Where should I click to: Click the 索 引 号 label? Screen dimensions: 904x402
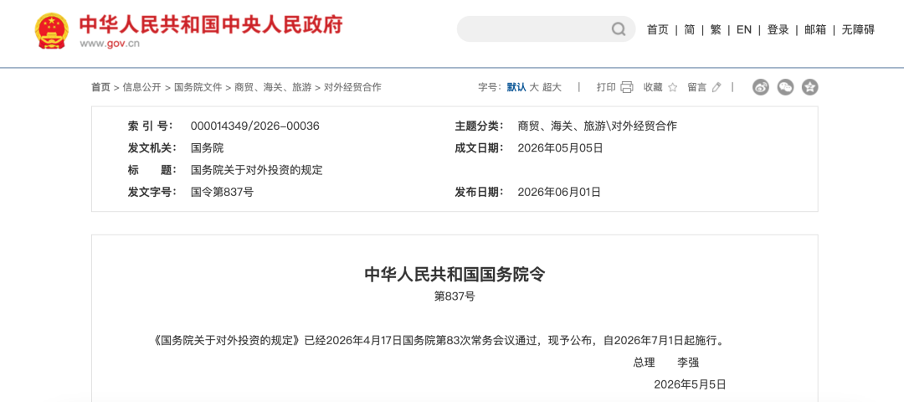[151, 126]
